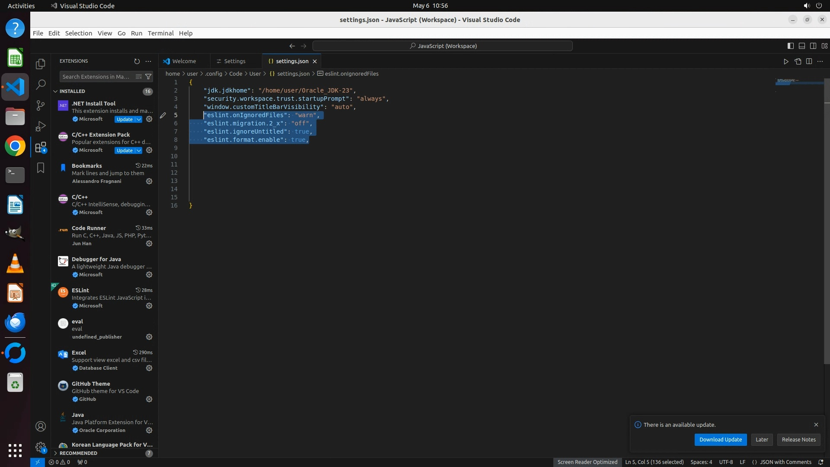Viewport: 830px width, 467px height.
Task: Open the Manage gear for ESLint extension
Action: tap(149, 306)
